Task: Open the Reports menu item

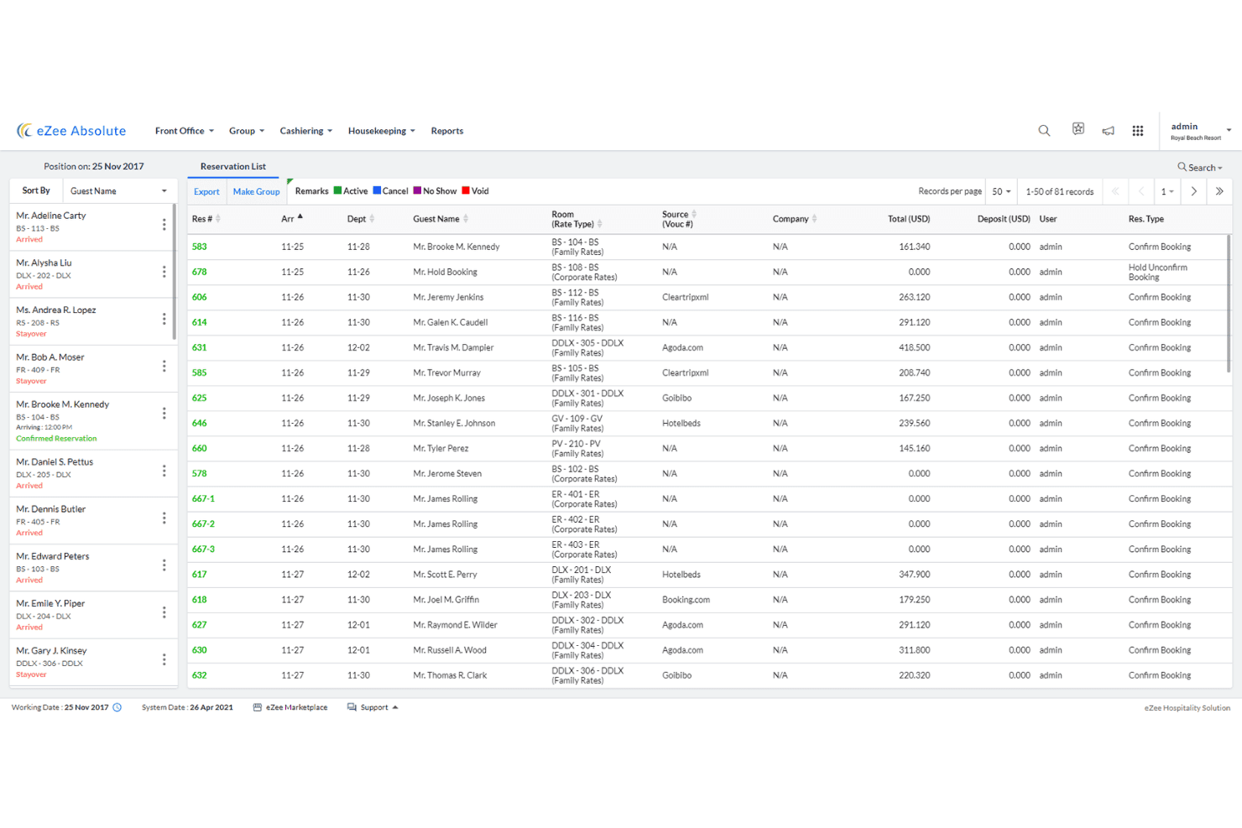Action: coord(447,131)
